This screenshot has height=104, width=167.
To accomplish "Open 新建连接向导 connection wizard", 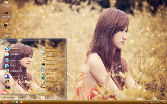I will [14, 71].
